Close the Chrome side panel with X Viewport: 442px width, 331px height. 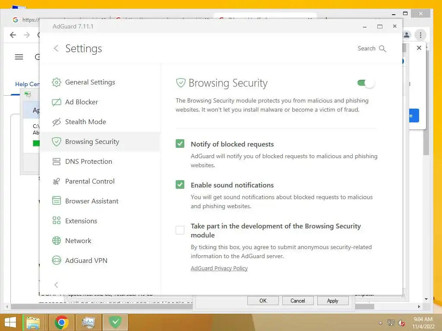(x=419, y=48)
